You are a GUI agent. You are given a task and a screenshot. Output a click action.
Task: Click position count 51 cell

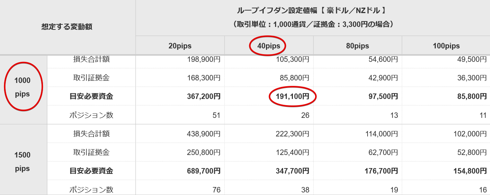click(x=216, y=115)
